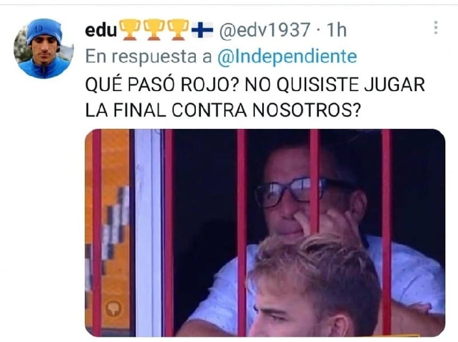This screenshot has height=342, width=458.
Task: Click the display name "edu"
Action: 101,30
